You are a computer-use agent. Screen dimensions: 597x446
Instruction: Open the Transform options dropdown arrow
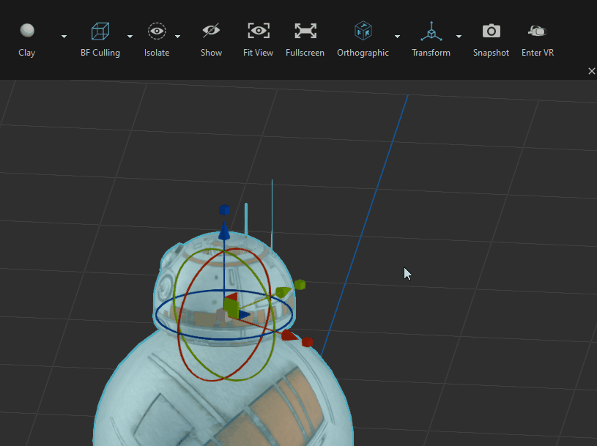coord(459,37)
